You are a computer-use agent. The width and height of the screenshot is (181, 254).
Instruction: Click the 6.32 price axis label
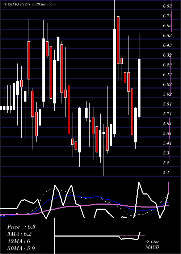(x=167, y=55)
